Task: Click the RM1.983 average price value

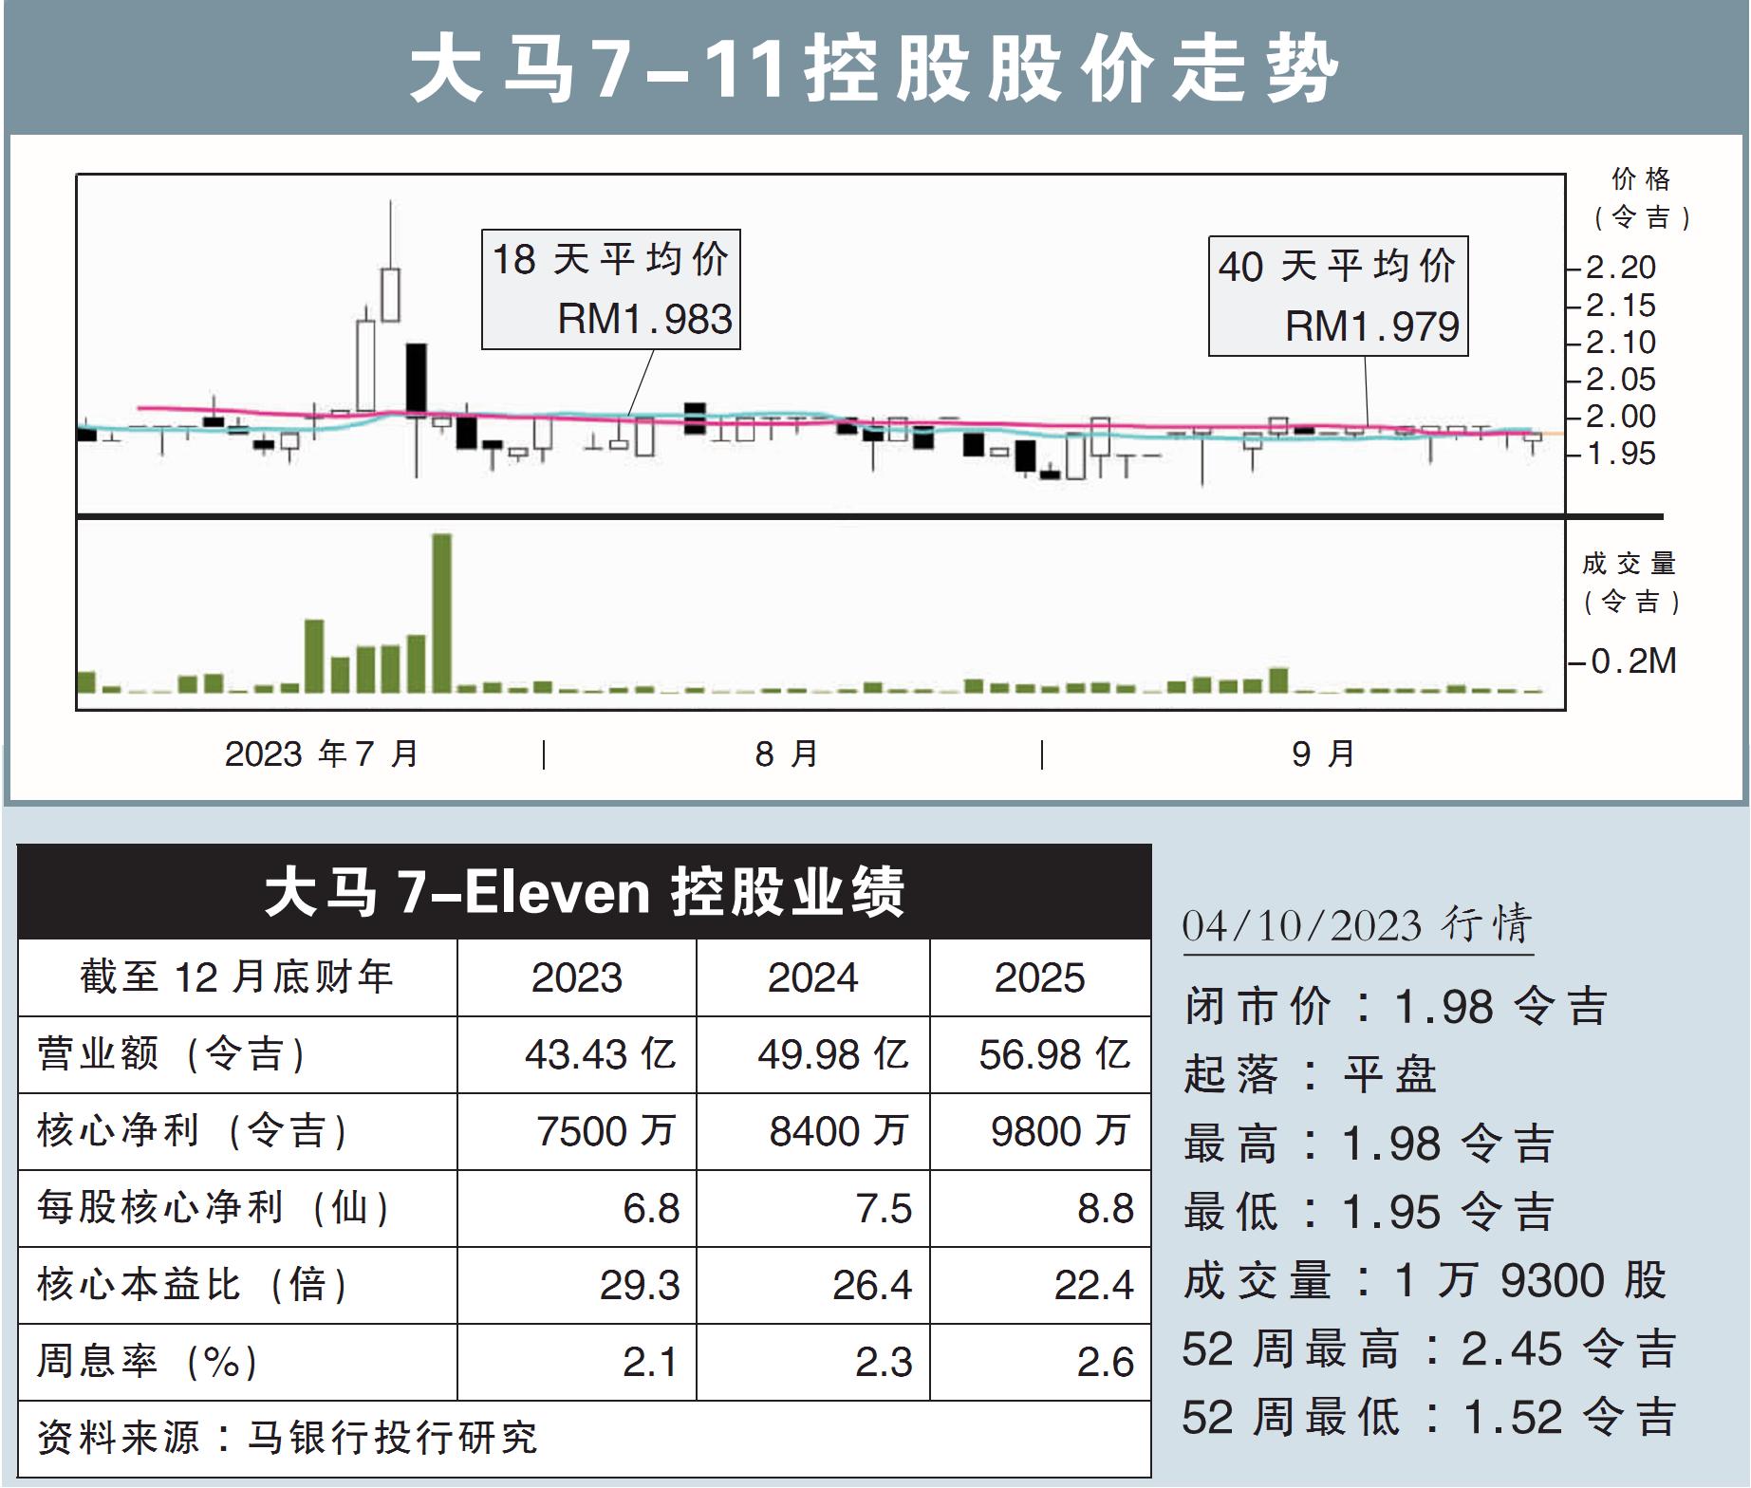Action: 645,319
